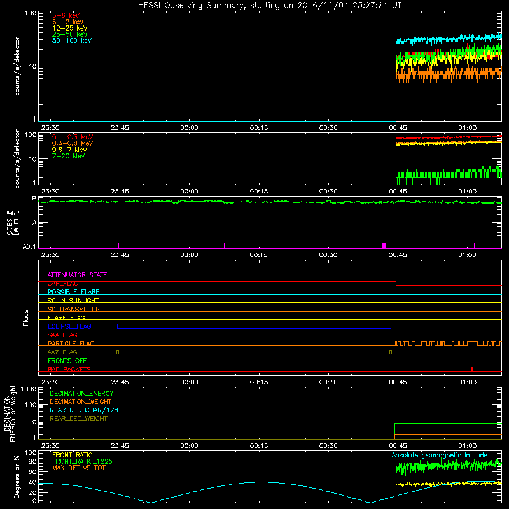Pick the POSSIBLE_FLARE flag label

(x=73, y=292)
